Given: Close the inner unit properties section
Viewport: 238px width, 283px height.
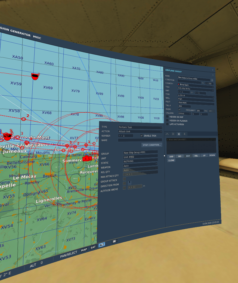Looking at the screenshot, I should [213, 75].
